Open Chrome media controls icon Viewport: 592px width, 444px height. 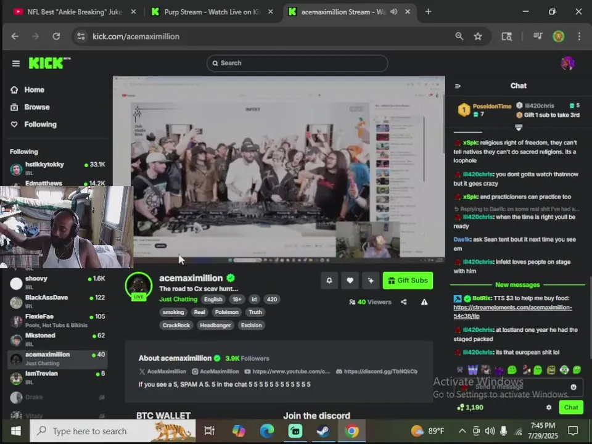coord(538,36)
